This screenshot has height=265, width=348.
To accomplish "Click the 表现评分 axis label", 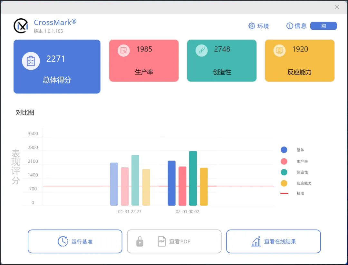I will [16, 167].
